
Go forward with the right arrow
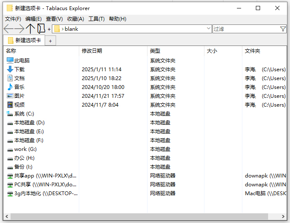click(x=19, y=29)
